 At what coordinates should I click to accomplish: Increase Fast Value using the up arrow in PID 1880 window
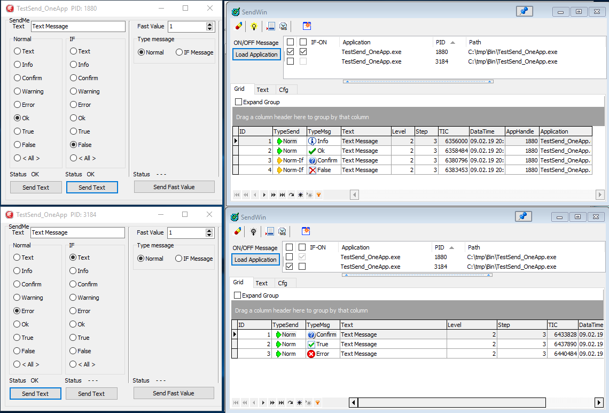tap(209, 24)
